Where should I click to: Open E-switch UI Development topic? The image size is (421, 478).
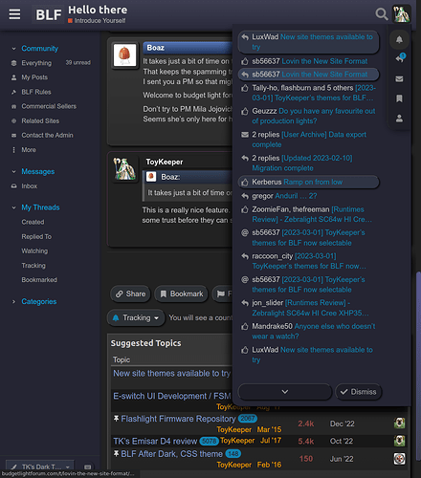[172, 396]
